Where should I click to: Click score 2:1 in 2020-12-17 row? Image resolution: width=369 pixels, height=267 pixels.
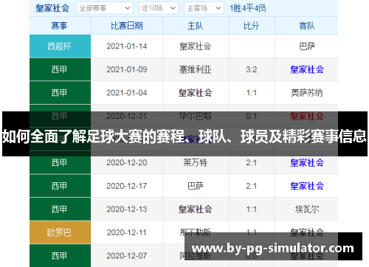(x=252, y=186)
